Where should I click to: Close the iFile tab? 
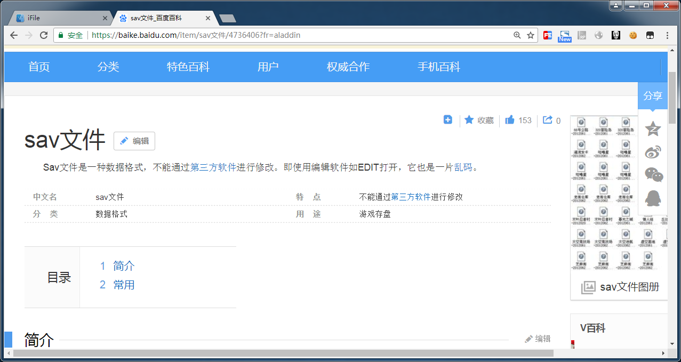tap(105, 18)
